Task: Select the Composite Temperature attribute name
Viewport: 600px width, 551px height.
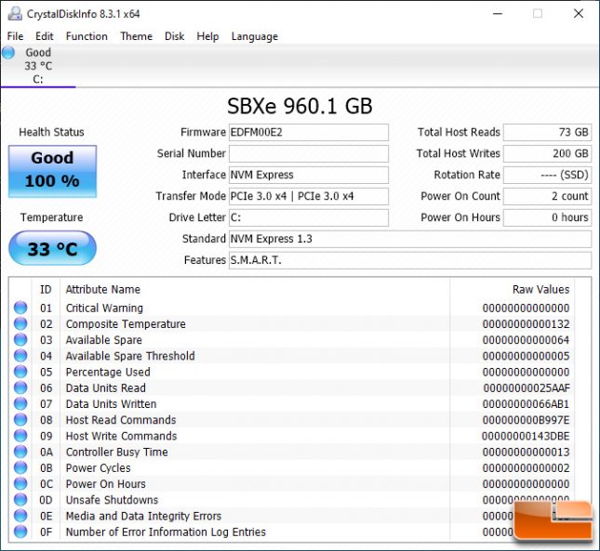Action: pyautogui.click(x=126, y=324)
